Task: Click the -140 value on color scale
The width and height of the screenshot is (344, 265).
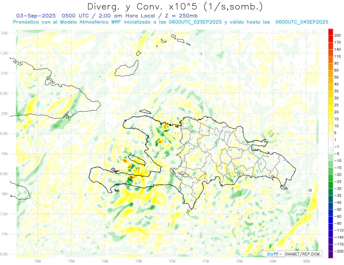Action: (339, 237)
